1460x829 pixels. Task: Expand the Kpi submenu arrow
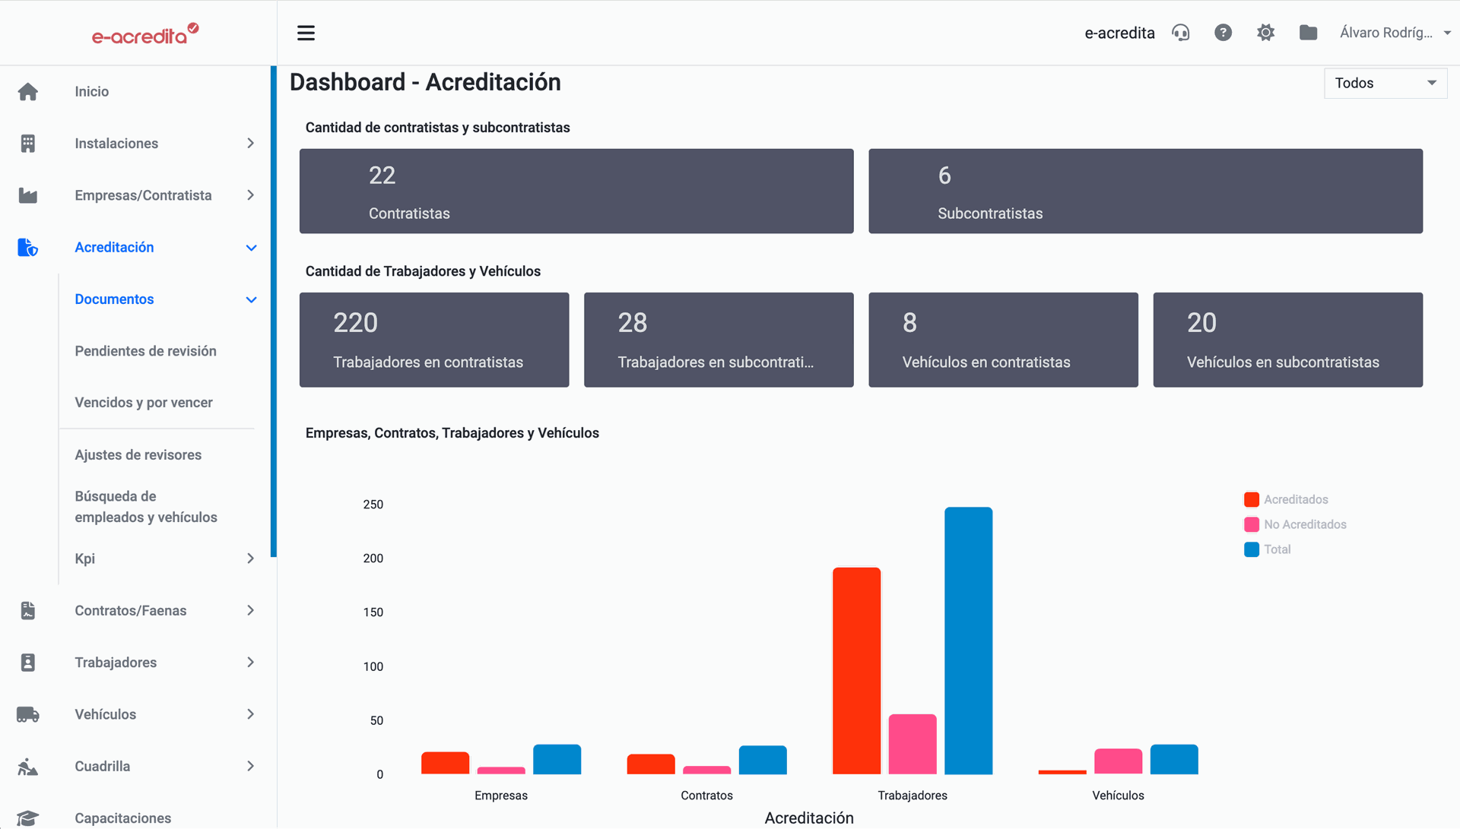click(x=250, y=558)
